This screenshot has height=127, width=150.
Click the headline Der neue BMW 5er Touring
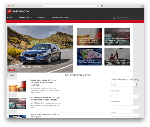[25, 67]
